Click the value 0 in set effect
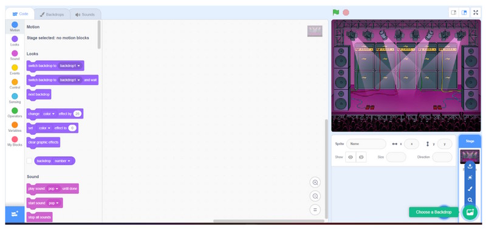This screenshot has height=229, width=486. 72,128
